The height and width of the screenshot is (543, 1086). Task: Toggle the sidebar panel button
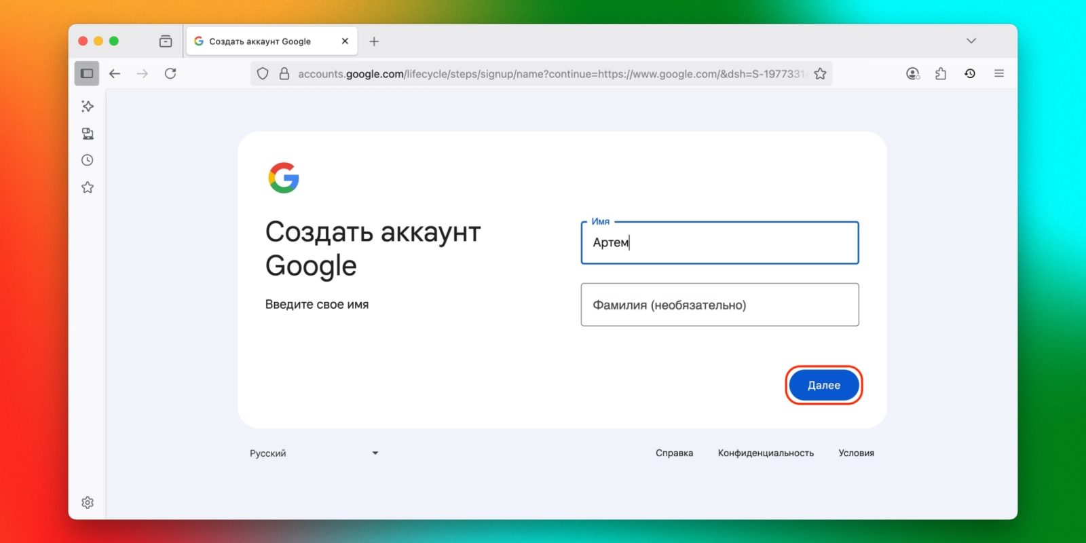tap(87, 73)
